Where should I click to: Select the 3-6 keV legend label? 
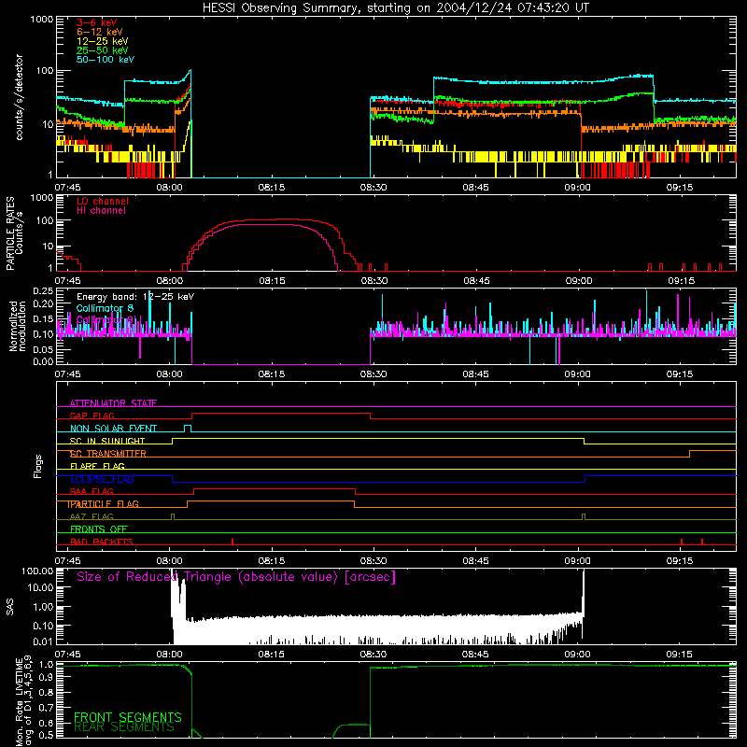tap(96, 22)
